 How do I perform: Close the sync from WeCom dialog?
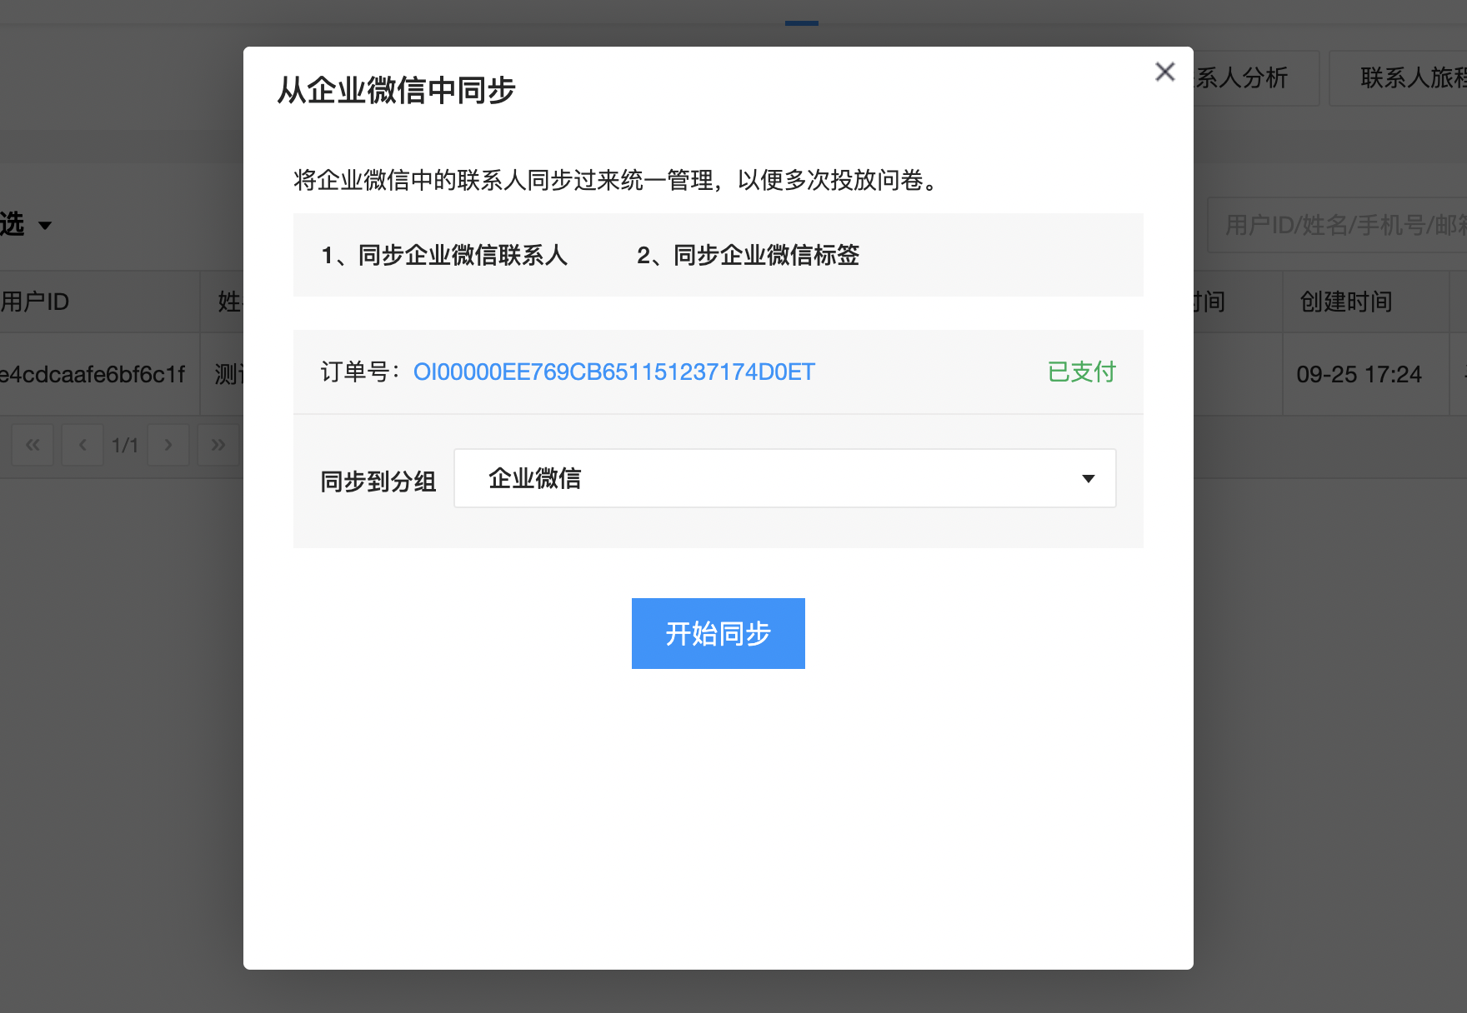tap(1165, 72)
